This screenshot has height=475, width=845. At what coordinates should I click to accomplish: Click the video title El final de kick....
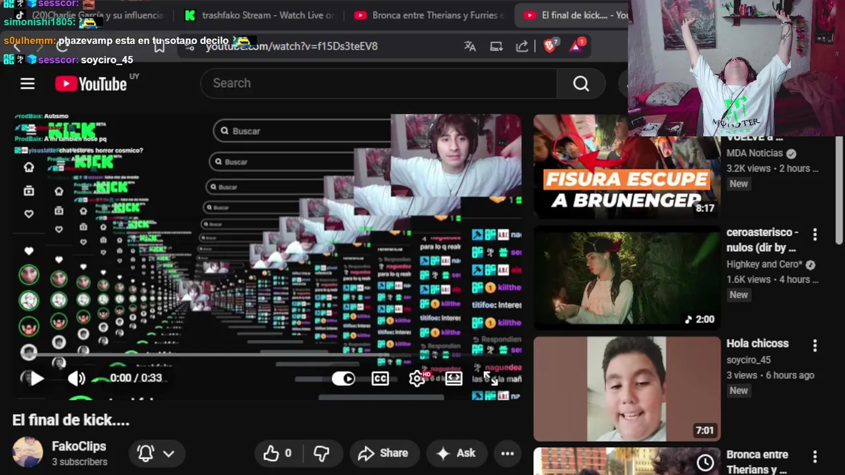click(x=71, y=420)
